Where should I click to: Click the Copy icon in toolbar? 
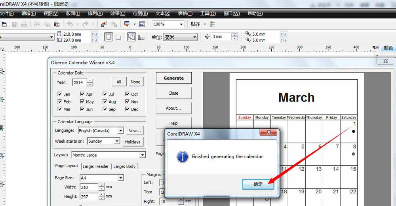tap(47, 24)
